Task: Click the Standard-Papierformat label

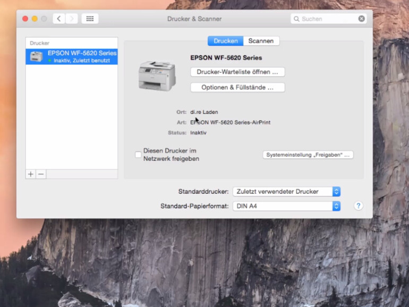Action: tap(194, 206)
